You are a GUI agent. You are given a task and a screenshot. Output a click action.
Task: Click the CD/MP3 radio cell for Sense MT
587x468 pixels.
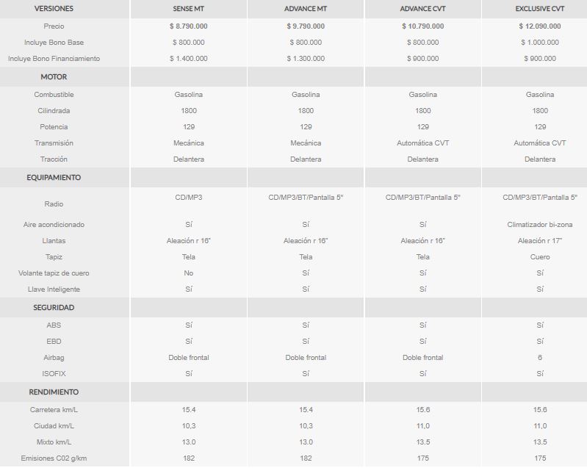(x=188, y=198)
